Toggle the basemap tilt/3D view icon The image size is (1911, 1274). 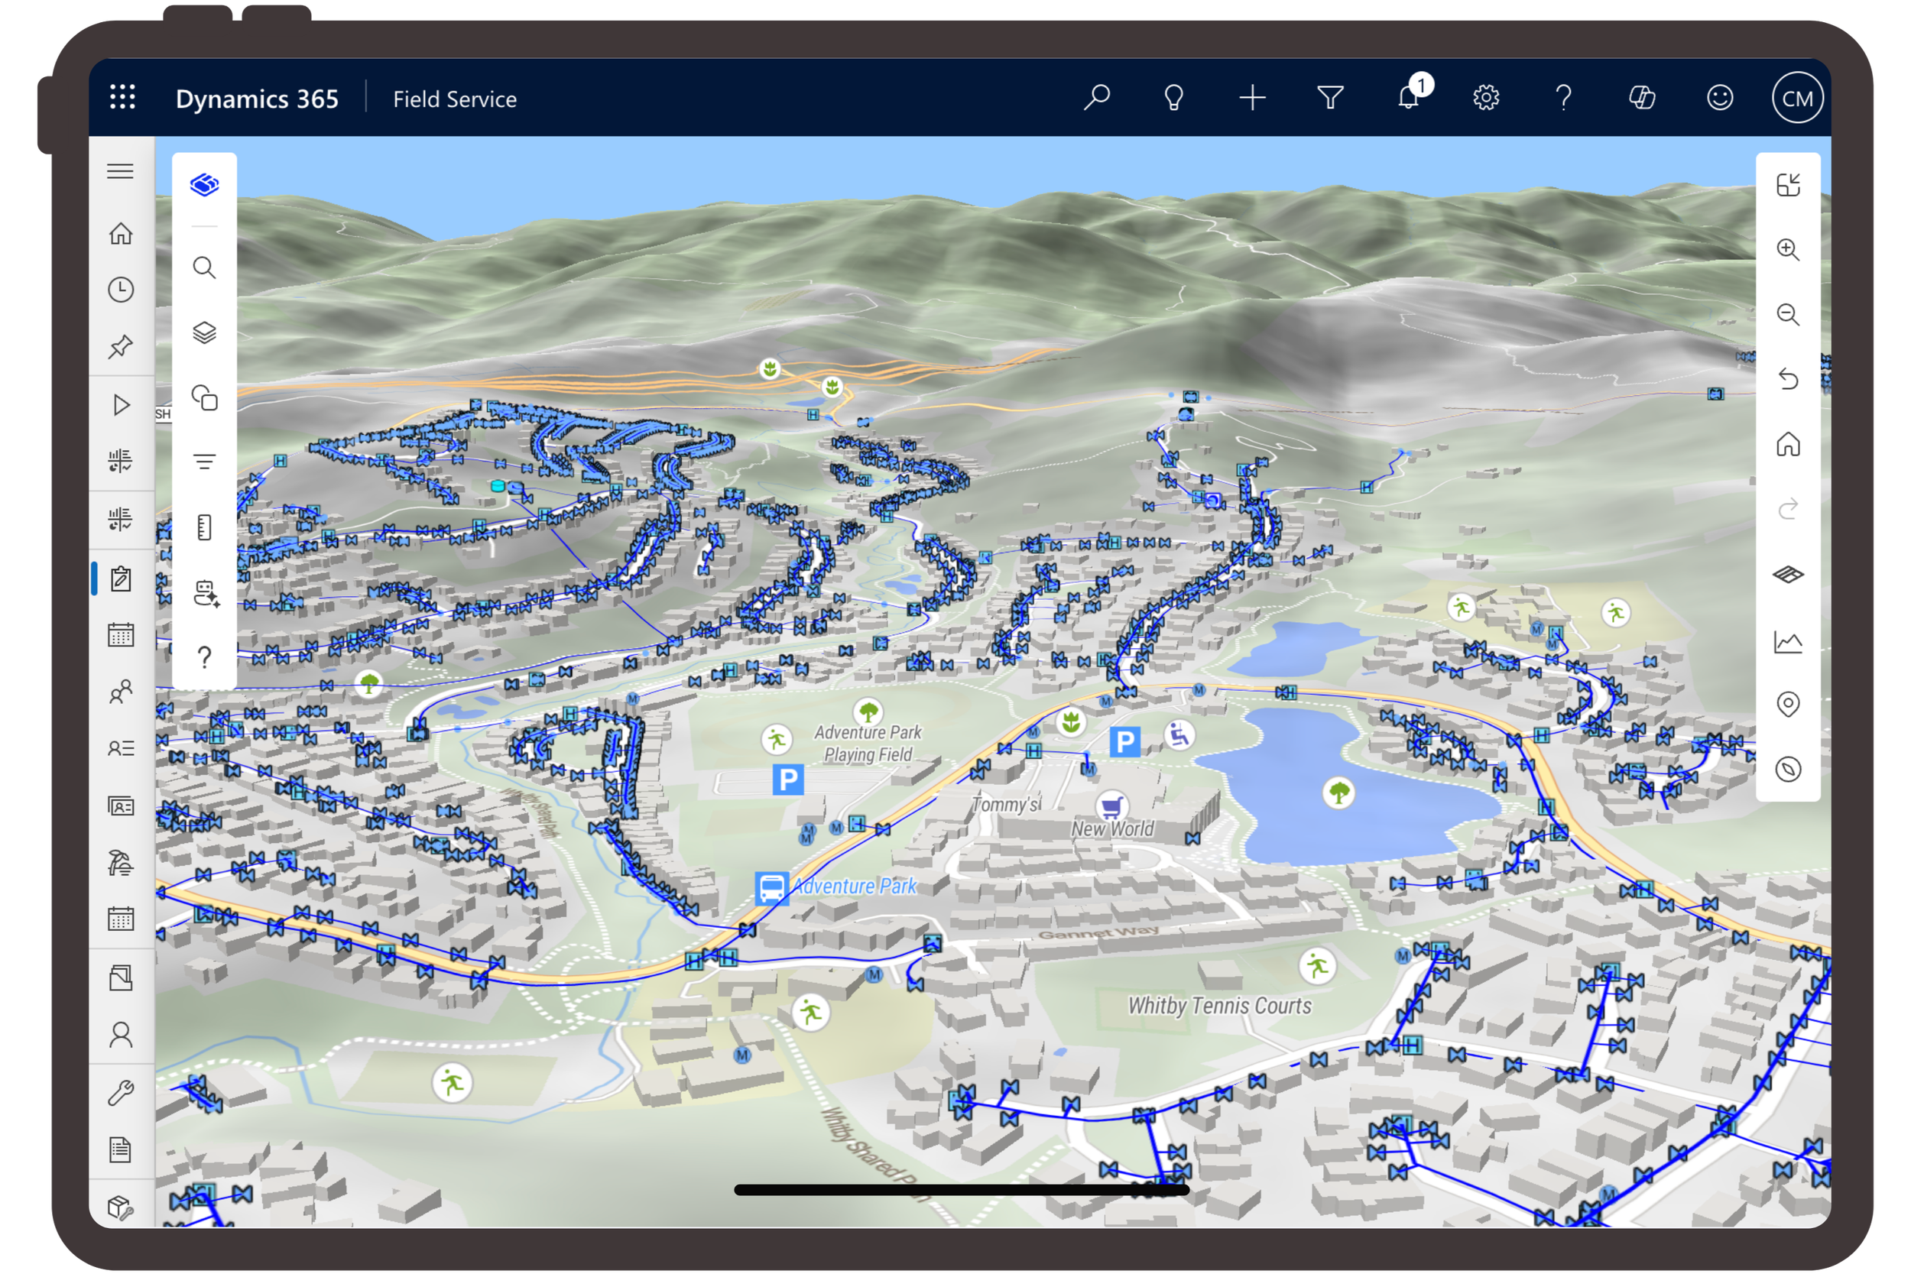(x=1787, y=575)
